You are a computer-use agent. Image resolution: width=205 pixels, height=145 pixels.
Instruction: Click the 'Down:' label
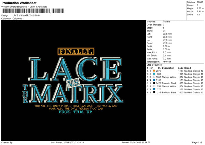click(150, 43)
